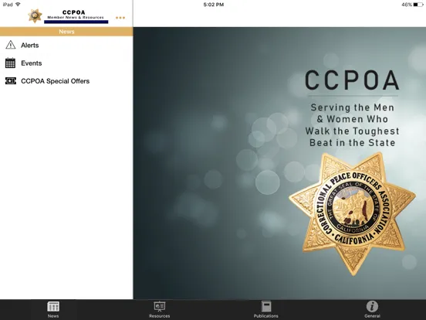The image size is (426, 320).
Task: Open the Alerts warning triangle icon
Action: (11, 45)
